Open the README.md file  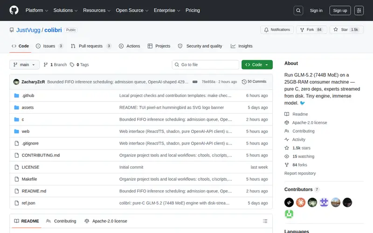tap(34, 191)
